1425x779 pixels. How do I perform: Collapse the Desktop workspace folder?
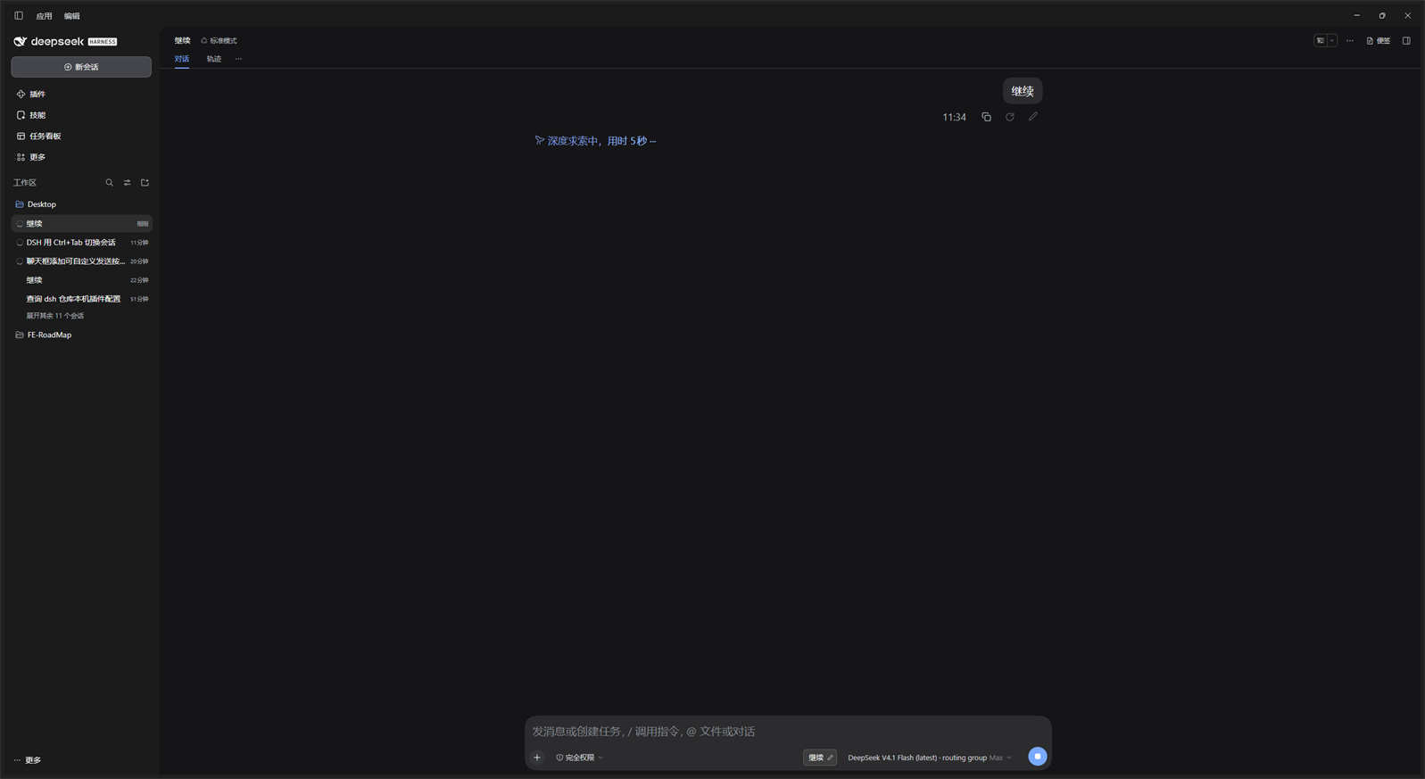[x=81, y=204]
